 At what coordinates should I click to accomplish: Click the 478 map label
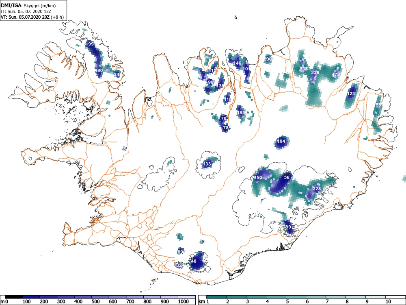pyautogui.click(x=336, y=74)
